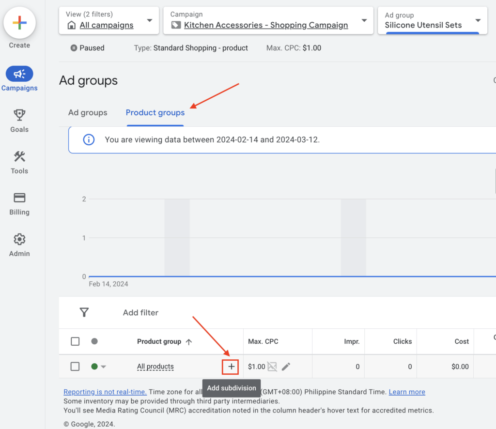Viewport: 496px width, 429px height.
Task: Click the Learn more link
Action: pos(407,392)
